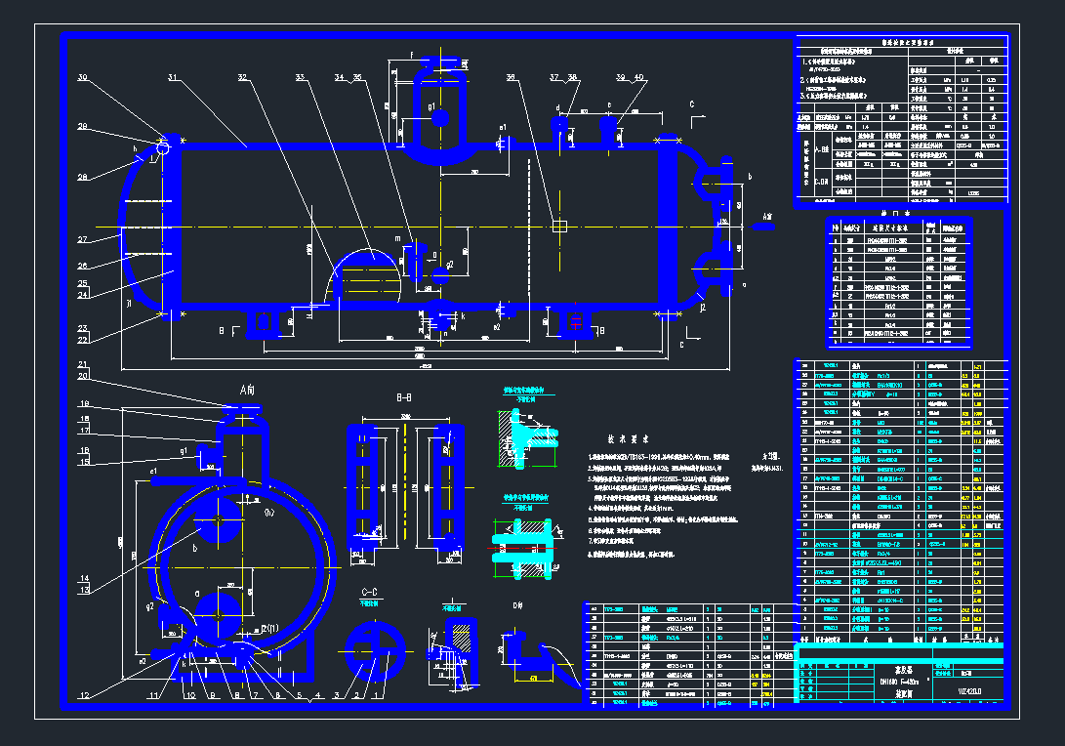Click part callout number 33
The image size is (1065, 746).
301,77
